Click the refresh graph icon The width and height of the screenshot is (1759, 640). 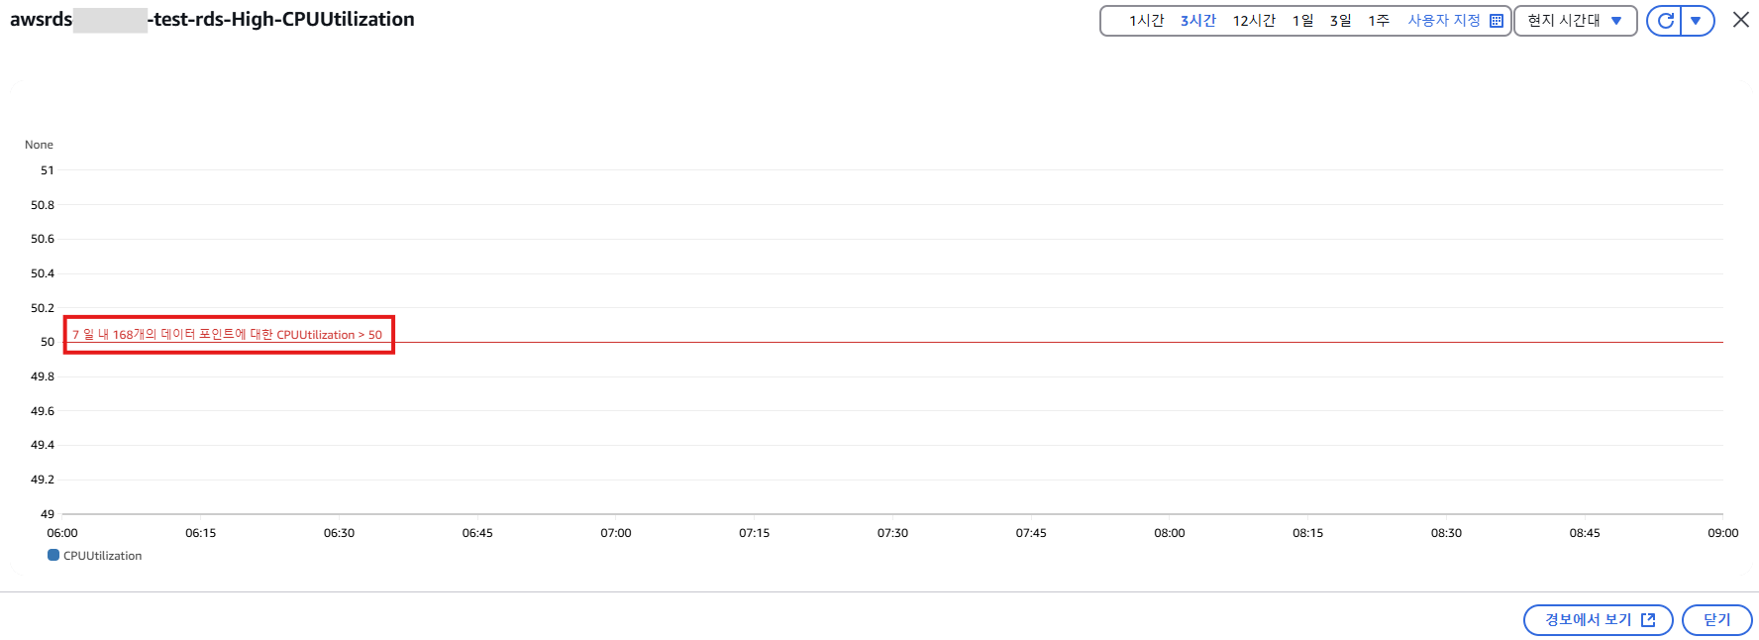point(1665,21)
